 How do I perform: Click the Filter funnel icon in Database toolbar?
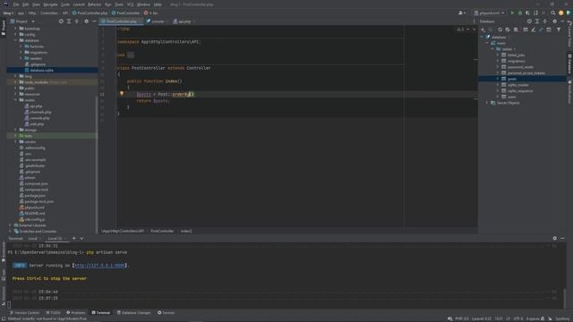pos(559,30)
